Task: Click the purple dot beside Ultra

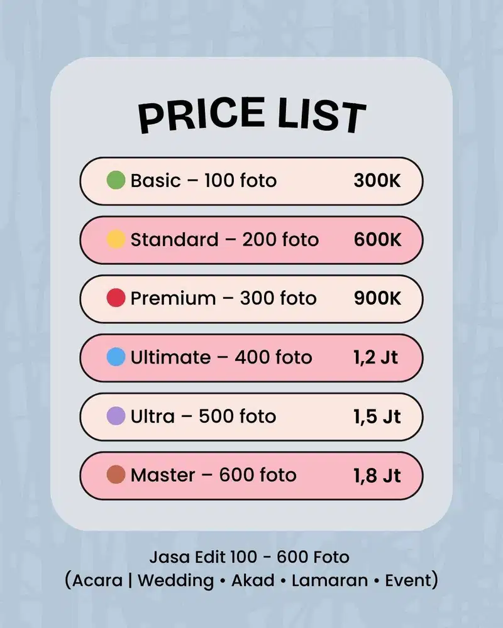Action: (x=116, y=416)
